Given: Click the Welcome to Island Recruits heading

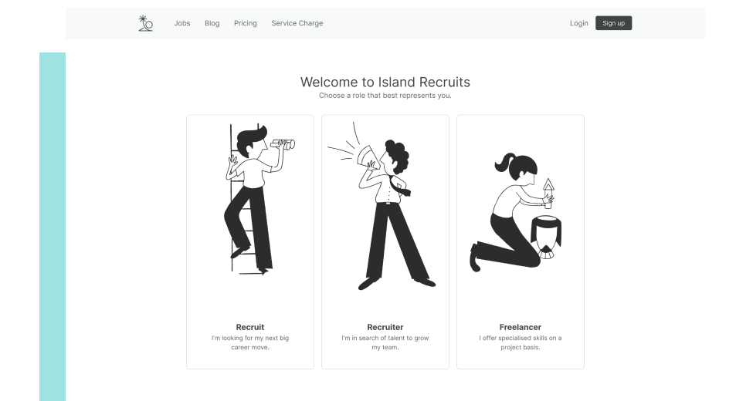Looking at the screenshot, I should (x=385, y=82).
